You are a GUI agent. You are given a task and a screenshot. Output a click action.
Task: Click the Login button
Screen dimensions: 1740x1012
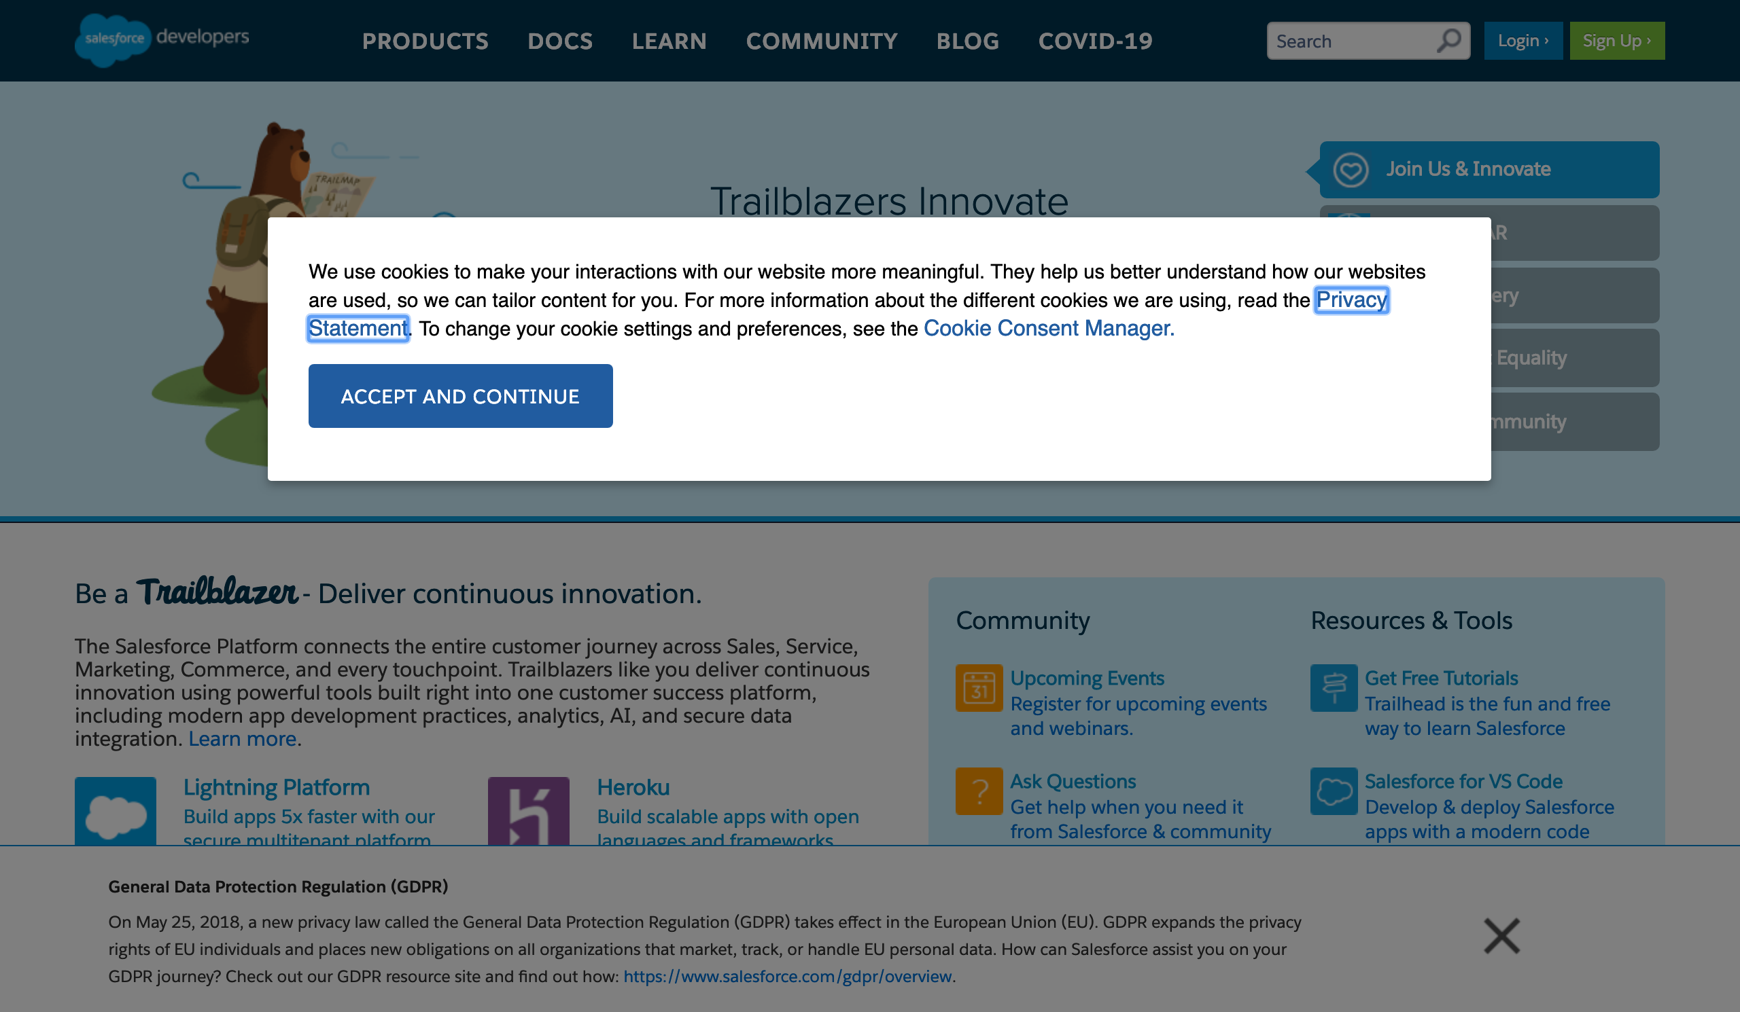(x=1523, y=41)
